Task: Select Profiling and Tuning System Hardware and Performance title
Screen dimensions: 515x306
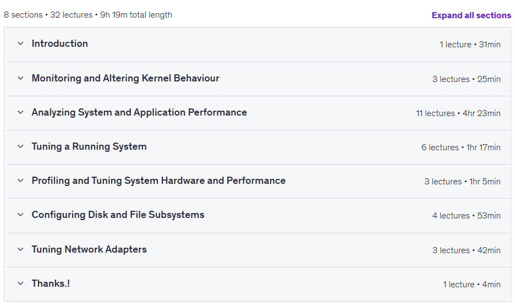Action: (x=158, y=181)
